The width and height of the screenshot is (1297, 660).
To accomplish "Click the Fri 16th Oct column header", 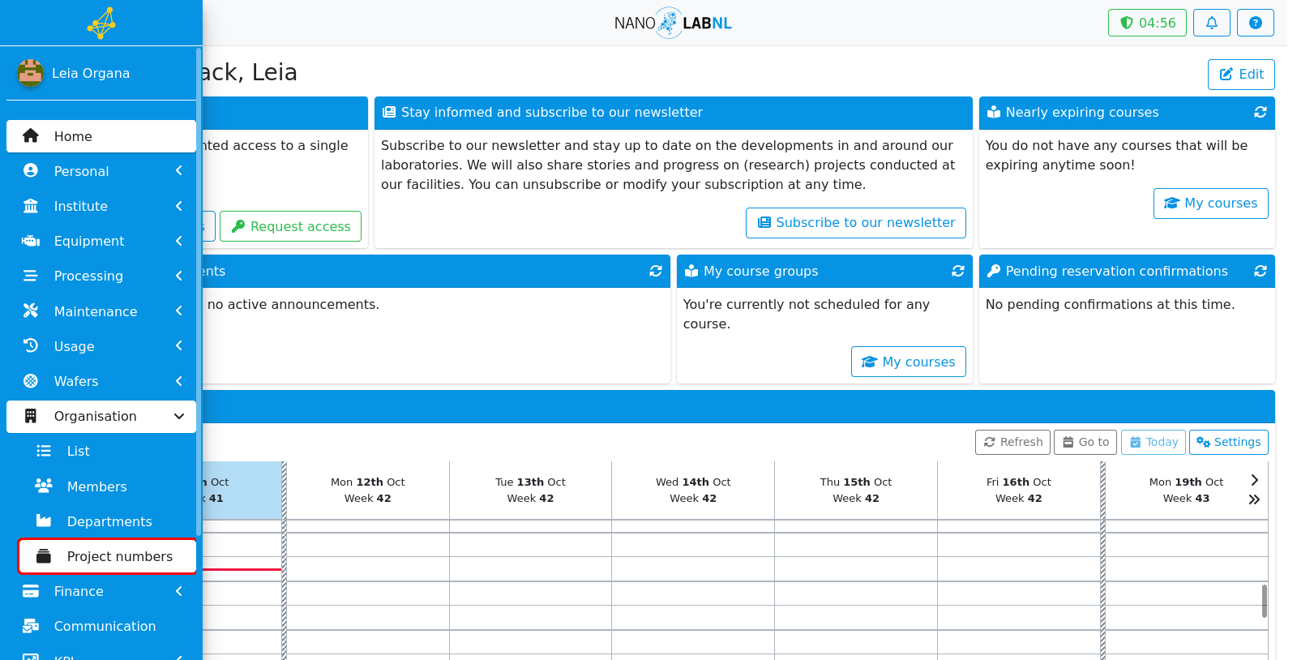I will click(1019, 490).
